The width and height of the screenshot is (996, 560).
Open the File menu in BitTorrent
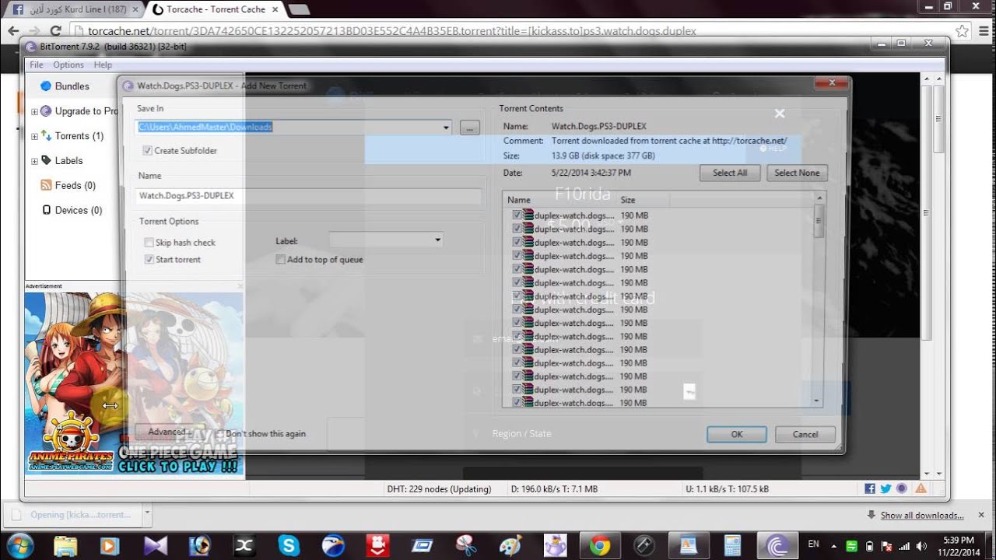(37, 65)
